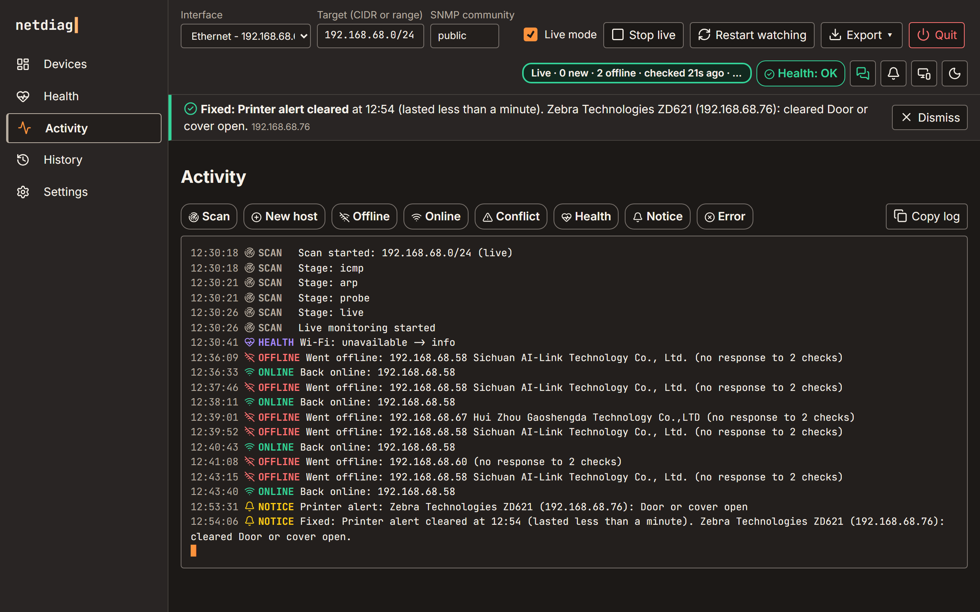Screen dimensions: 980x612
Task: Click the History clock icon
Action: 23,160
